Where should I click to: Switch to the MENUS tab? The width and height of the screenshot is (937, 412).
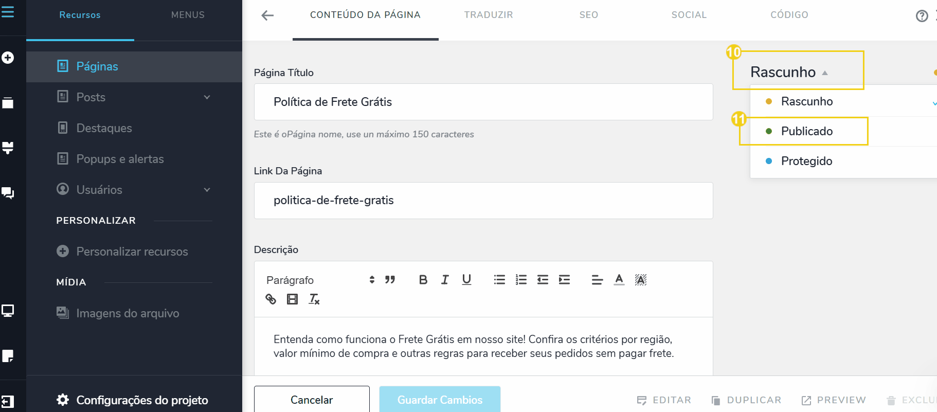(x=188, y=15)
